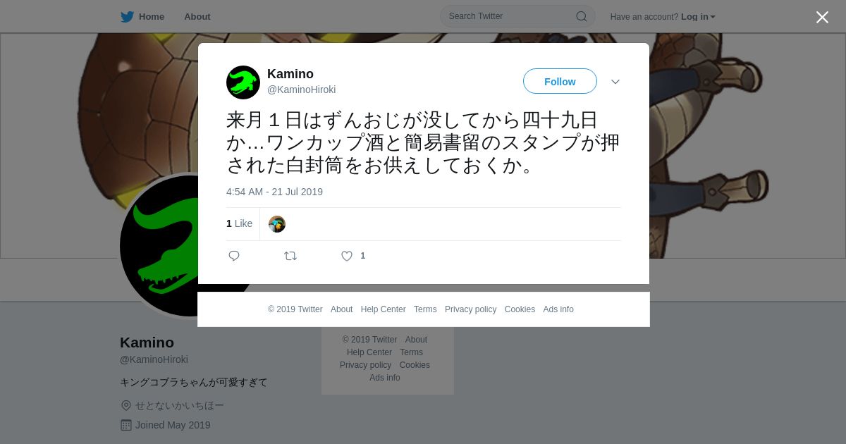This screenshot has width=846, height=444.
Task: Open the @KaminoHiroki handle in tweet header
Action: [x=301, y=90]
